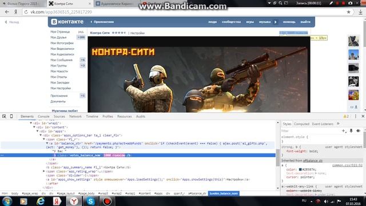This screenshot has width=366, height=206.
Task: Switch to the Console tab
Action: [43, 116]
